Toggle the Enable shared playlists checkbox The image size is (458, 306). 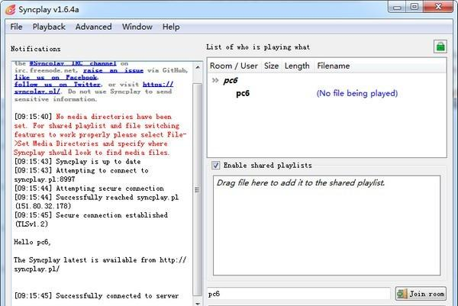pyautogui.click(x=216, y=165)
